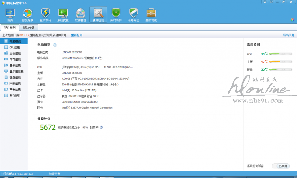Click the CPU temperature bar

[280, 54]
